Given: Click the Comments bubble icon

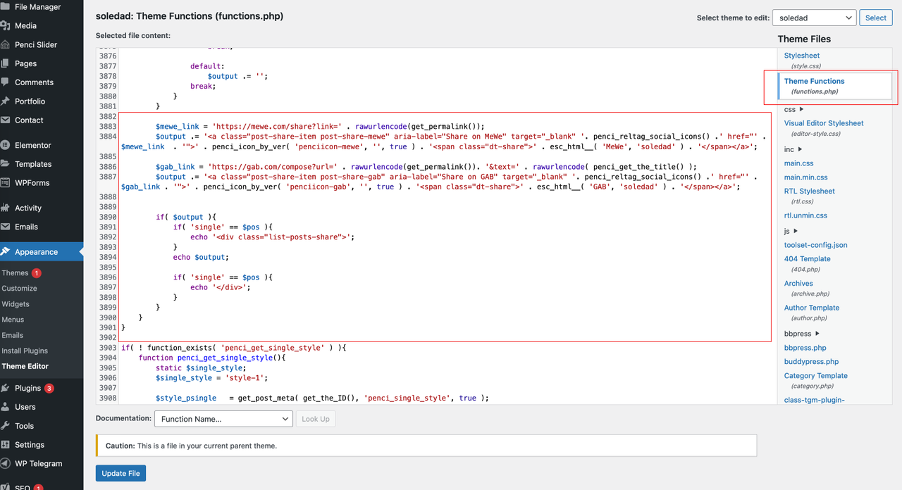Looking at the screenshot, I should (x=6, y=82).
